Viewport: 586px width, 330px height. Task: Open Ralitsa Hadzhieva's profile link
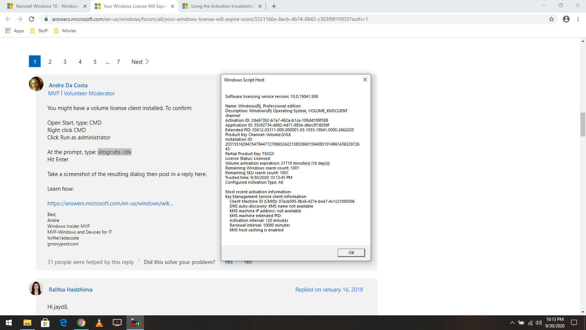[71, 290]
